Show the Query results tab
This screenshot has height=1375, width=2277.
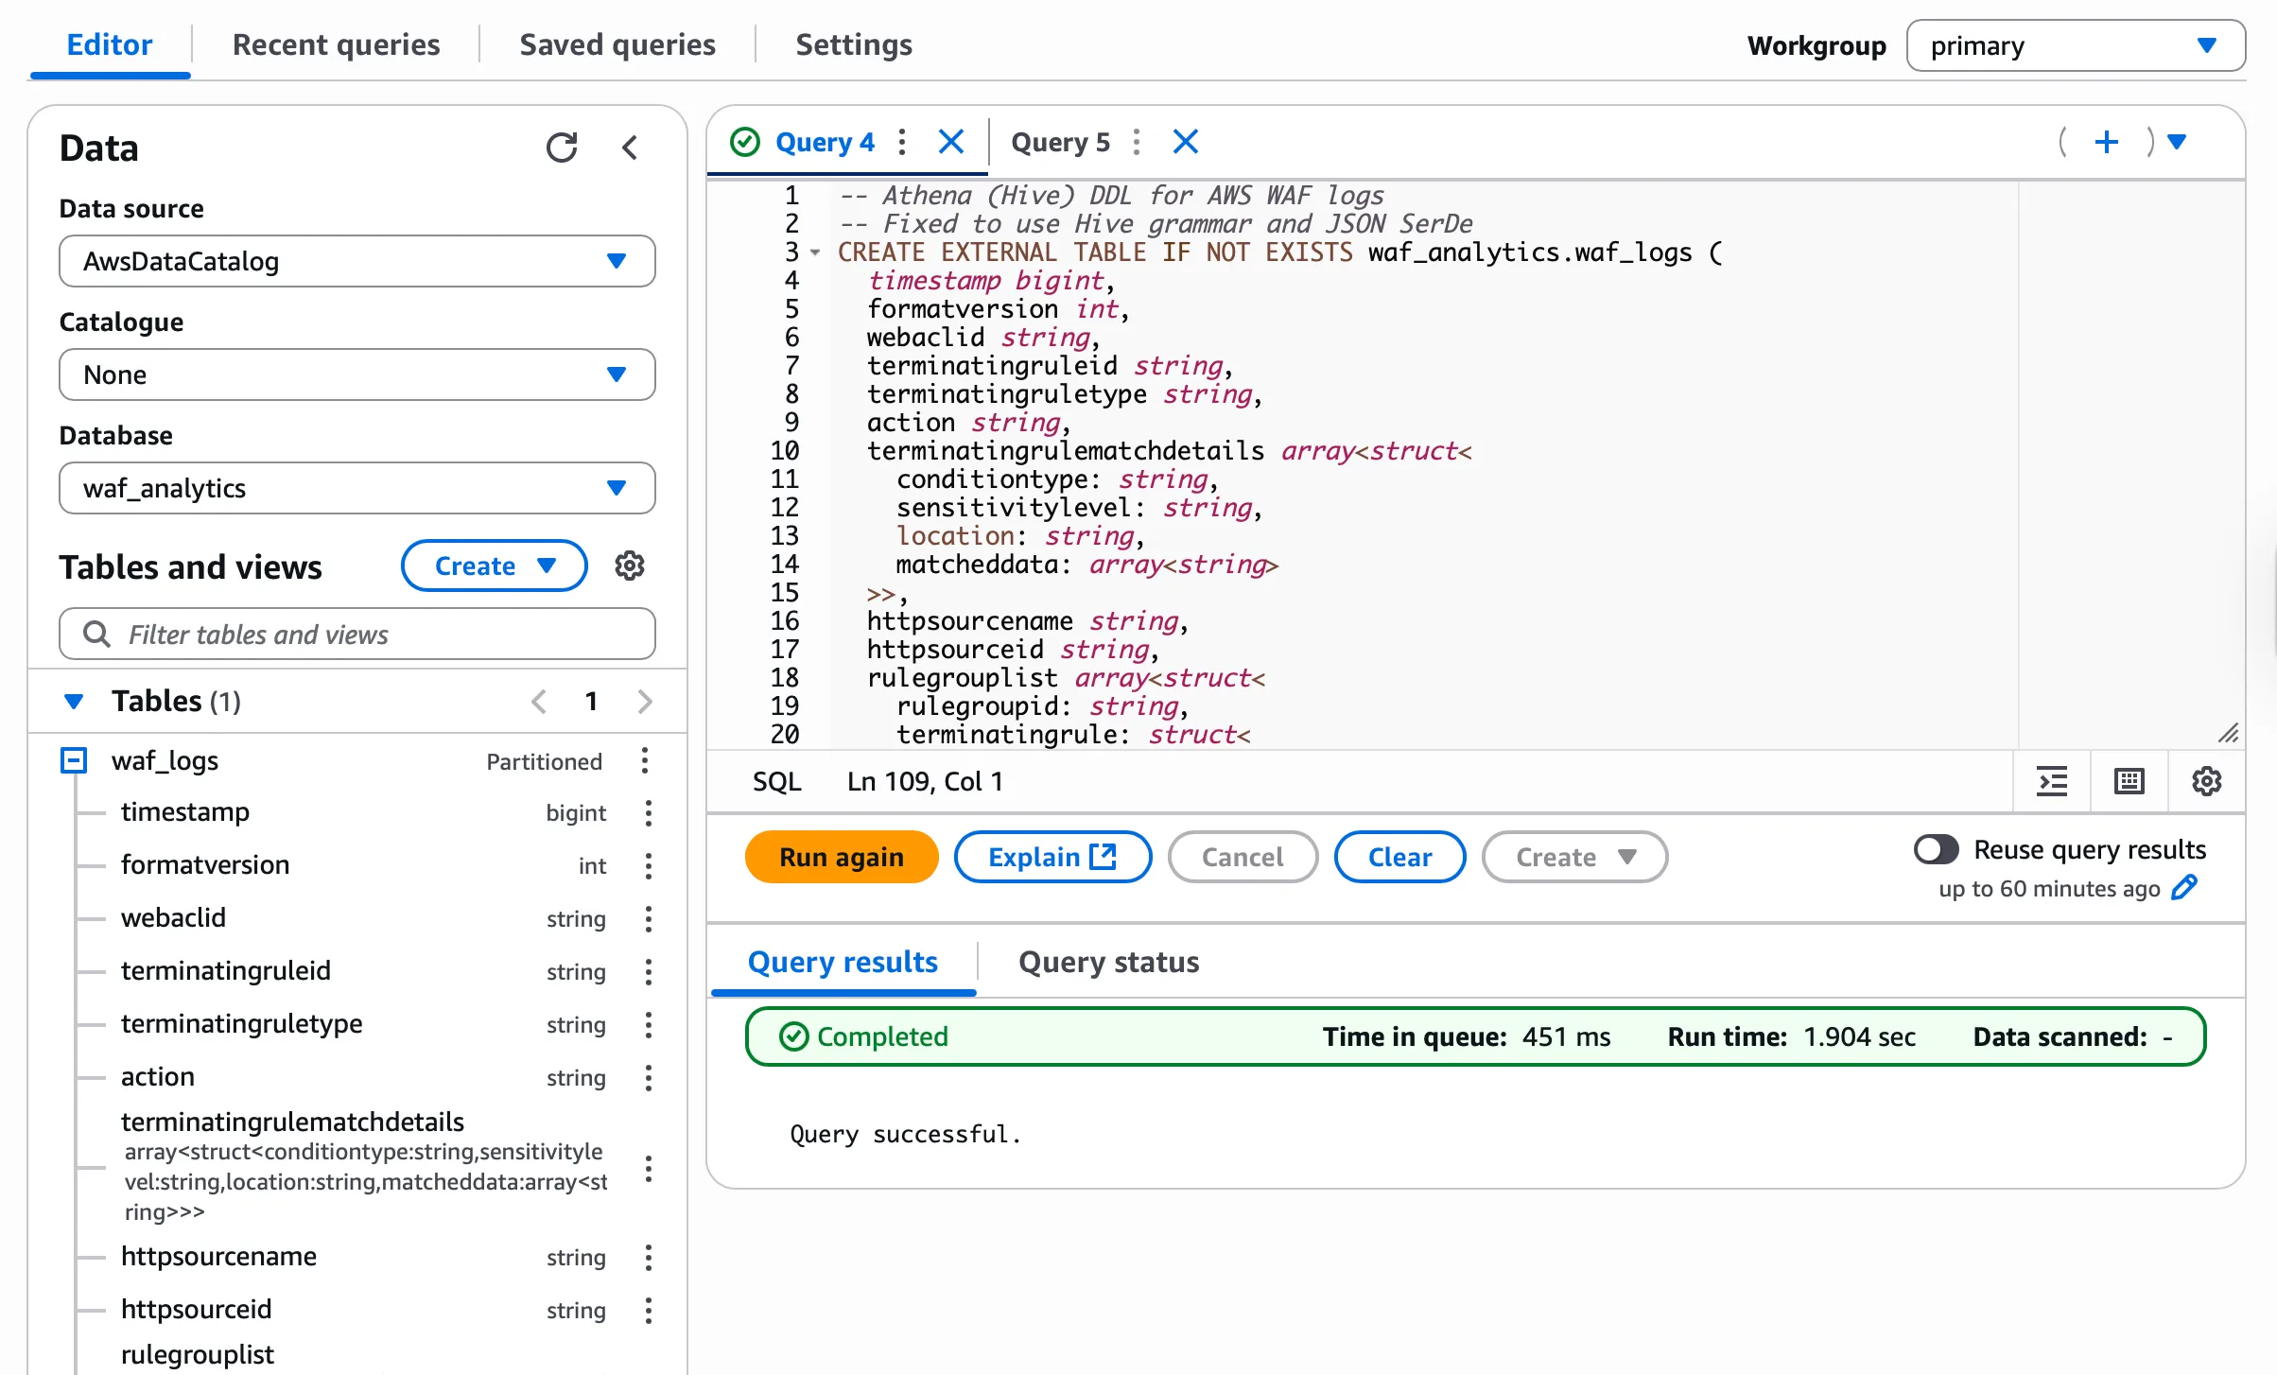(843, 962)
